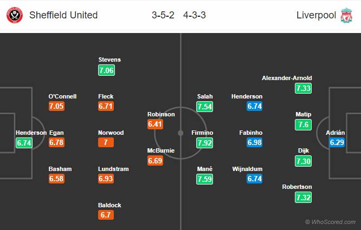The height and width of the screenshot is (230, 361).
Task: Select Fabinho's 6.98 rating badge
Action: point(254,142)
